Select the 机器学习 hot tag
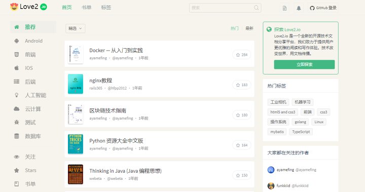The image size is (365, 192). [x=302, y=102]
